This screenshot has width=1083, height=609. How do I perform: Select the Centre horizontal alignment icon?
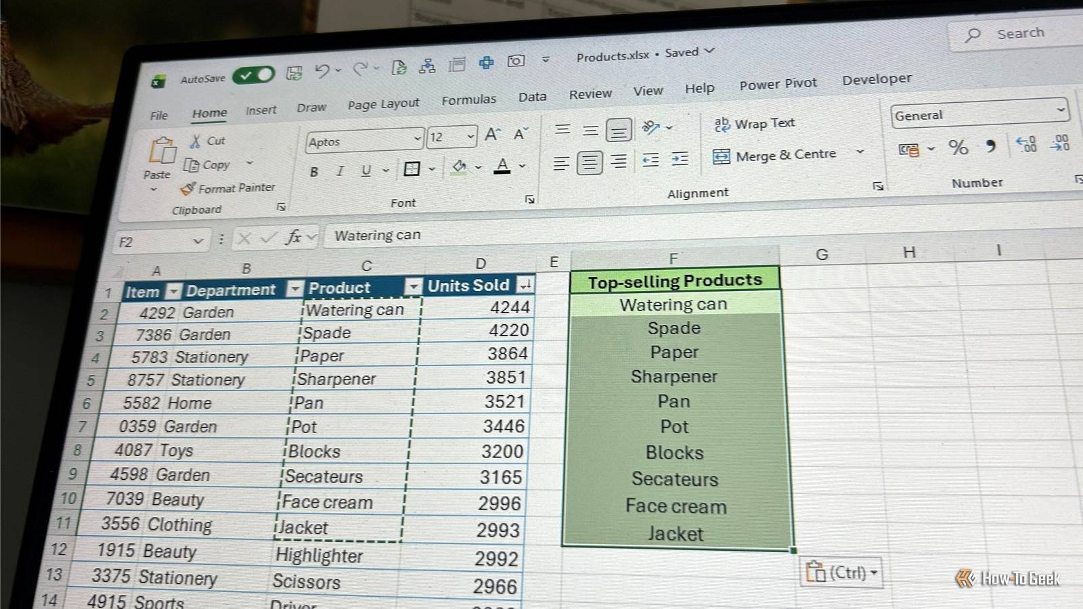pyautogui.click(x=590, y=162)
